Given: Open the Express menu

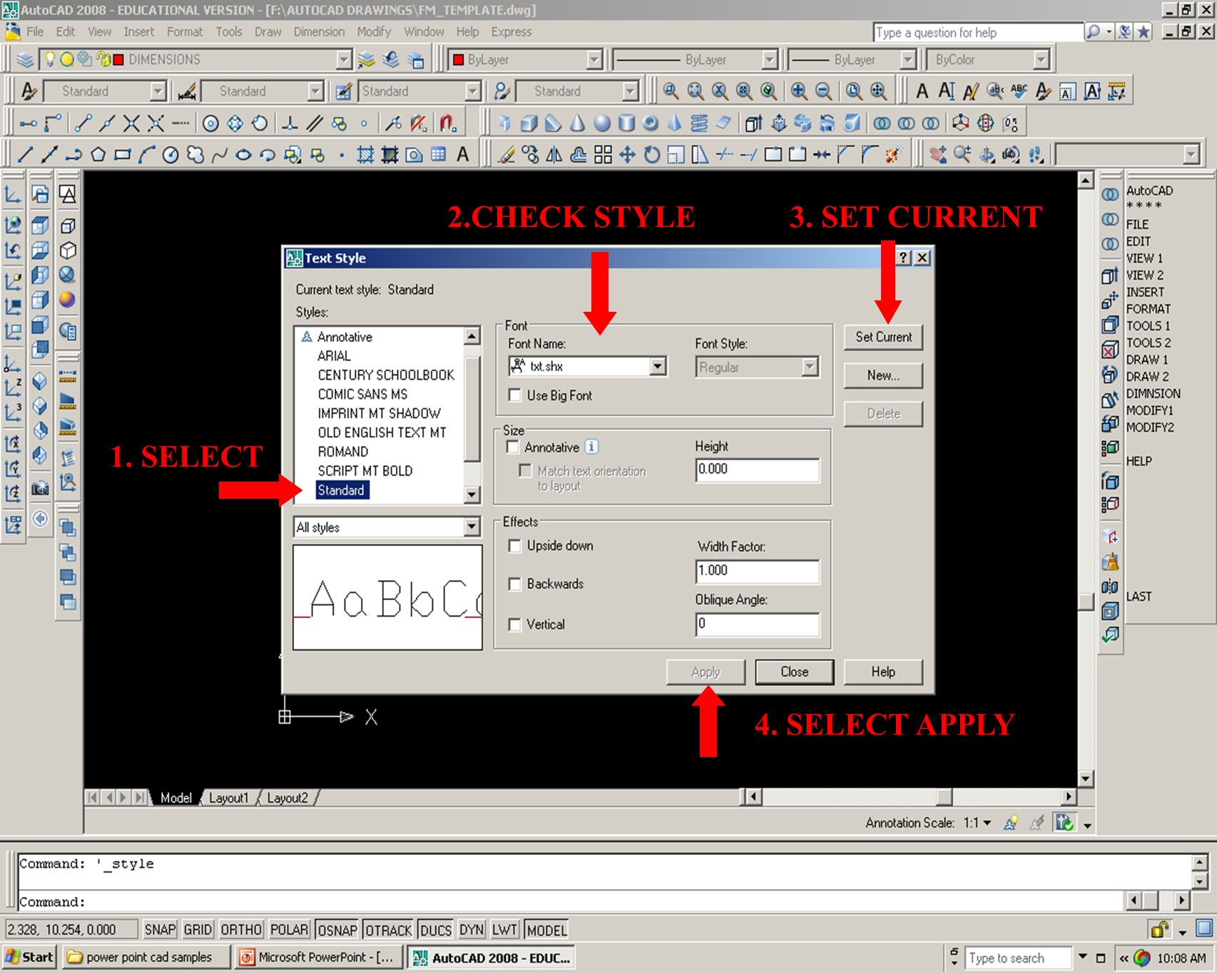Looking at the screenshot, I should tap(511, 31).
